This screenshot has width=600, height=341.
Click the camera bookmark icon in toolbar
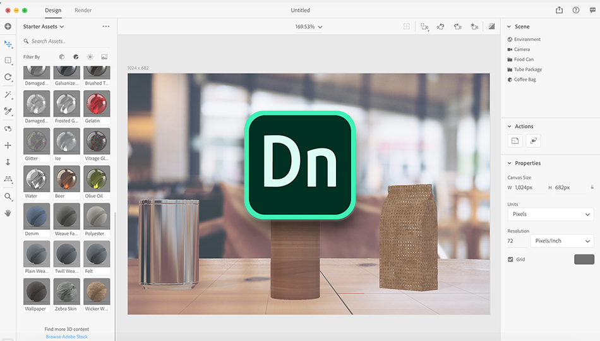pyautogui.click(x=458, y=27)
